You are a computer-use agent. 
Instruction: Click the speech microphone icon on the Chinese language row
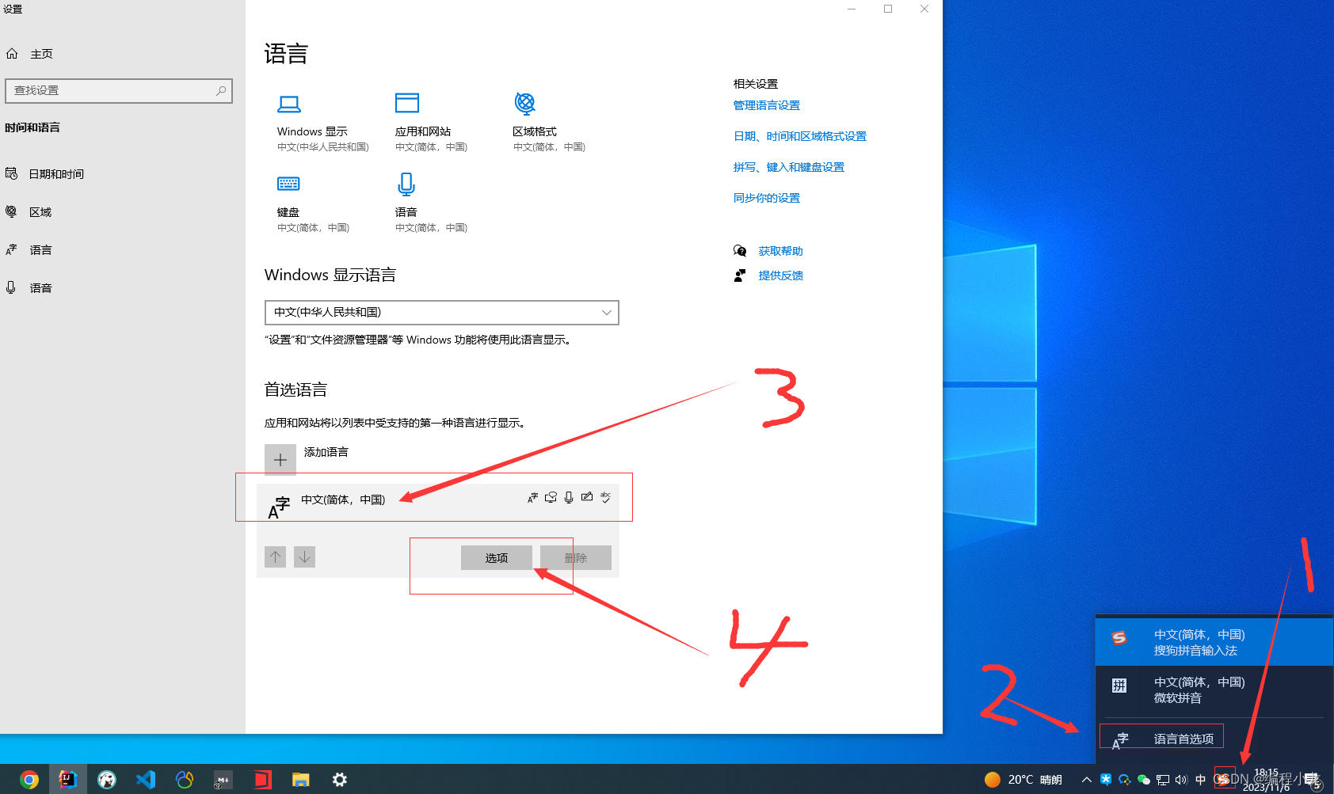[568, 497]
